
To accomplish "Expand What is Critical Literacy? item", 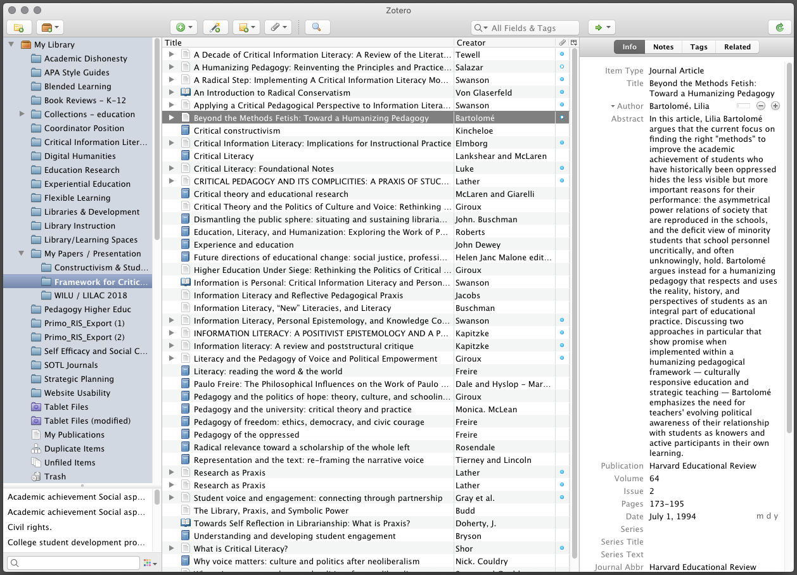I will point(171,548).
